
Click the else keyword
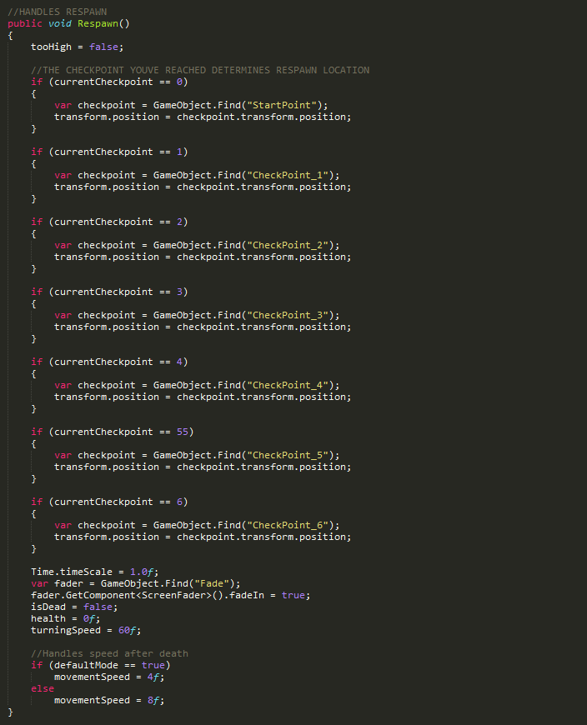pos(43,688)
